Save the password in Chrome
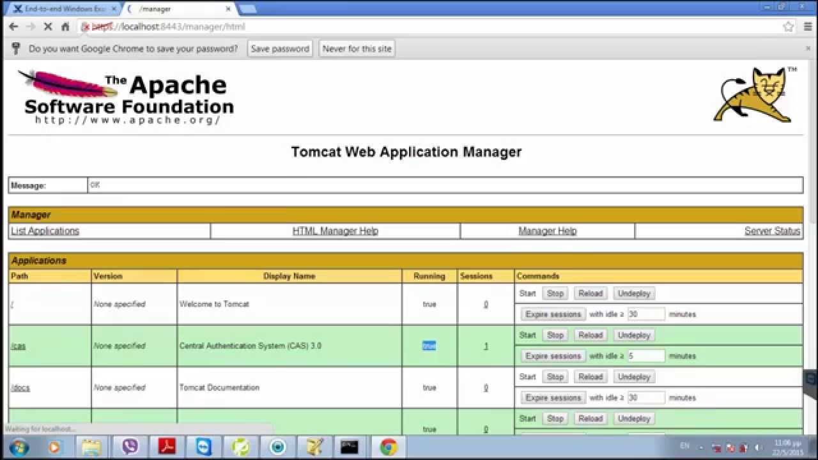 click(280, 49)
